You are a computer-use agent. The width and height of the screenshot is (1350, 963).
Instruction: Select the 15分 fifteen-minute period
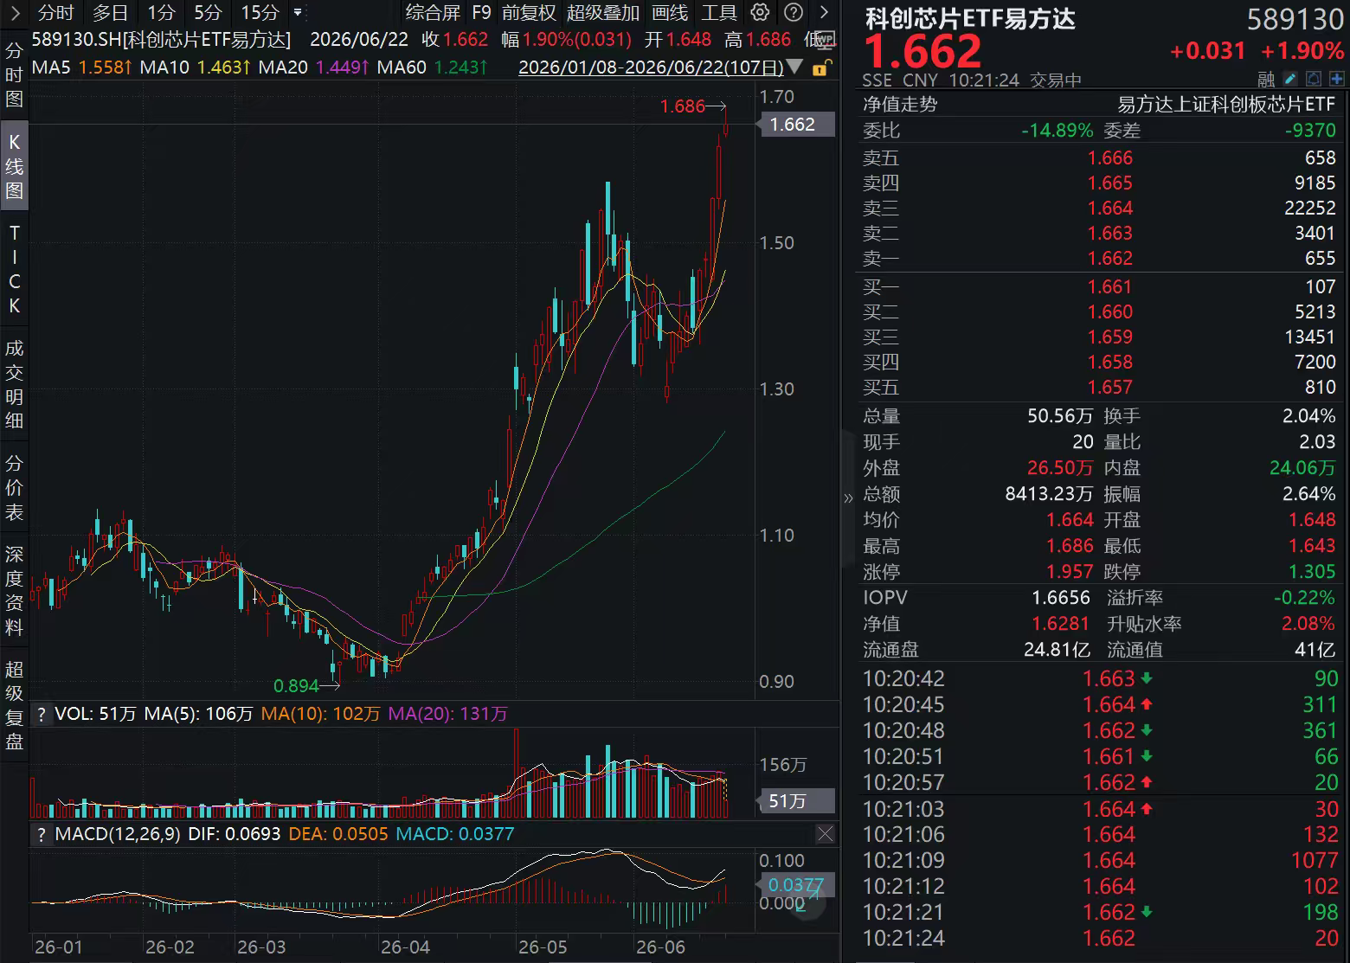pyautogui.click(x=260, y=12)
